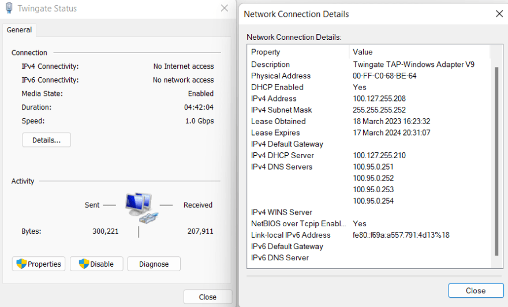Click the shield icon on Properties button
This screenshot has height=307, width=508.
[21, 264]
